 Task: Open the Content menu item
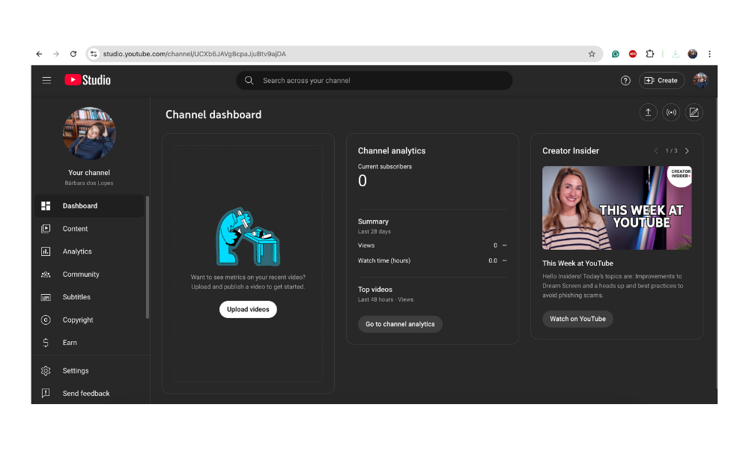89,228
